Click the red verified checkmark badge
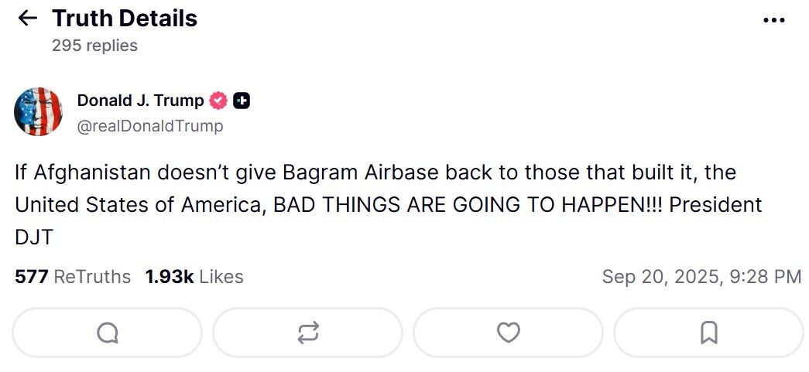The image size is (809, 372). pos(219,101)
